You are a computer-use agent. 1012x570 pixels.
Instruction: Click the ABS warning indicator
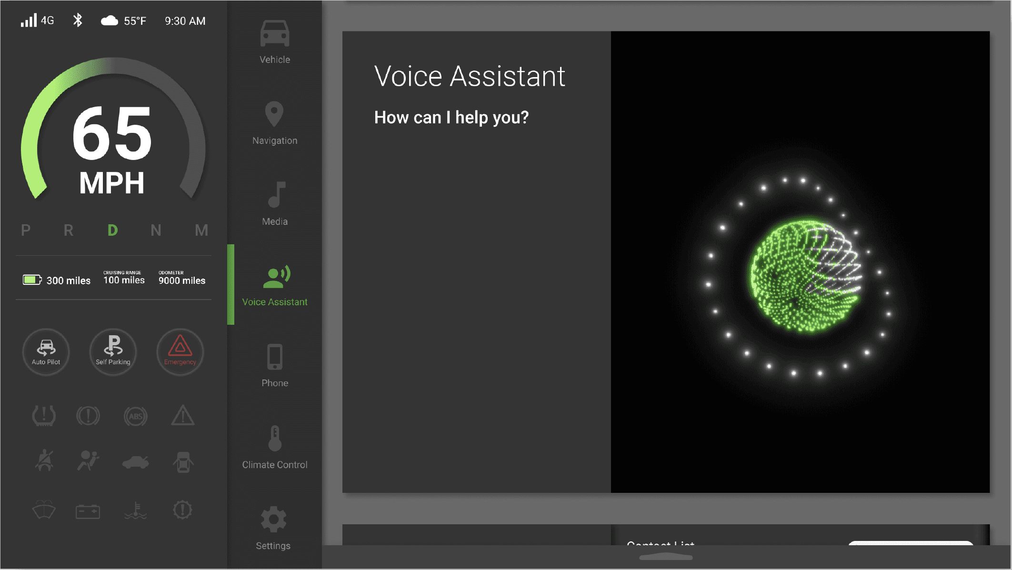136,416
